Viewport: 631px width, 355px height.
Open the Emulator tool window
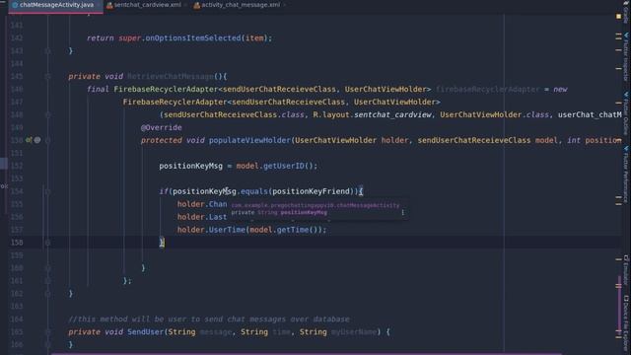tap(626, 269)
